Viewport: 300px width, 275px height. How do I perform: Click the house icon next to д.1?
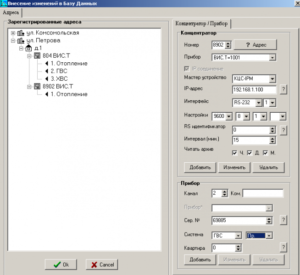point(29,48)
